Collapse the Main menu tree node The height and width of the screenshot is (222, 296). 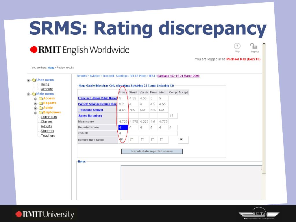pyautogui.click(x=29, y=94)
